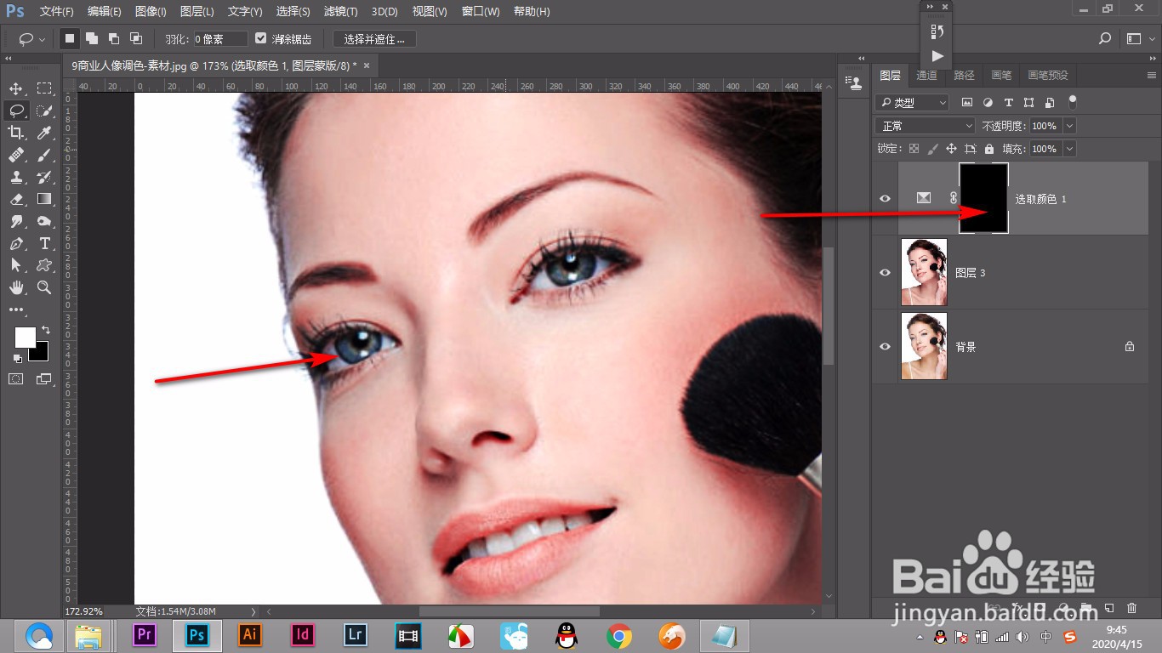
Task: Select the Eraser tool
Action: [x=16, y=199]
